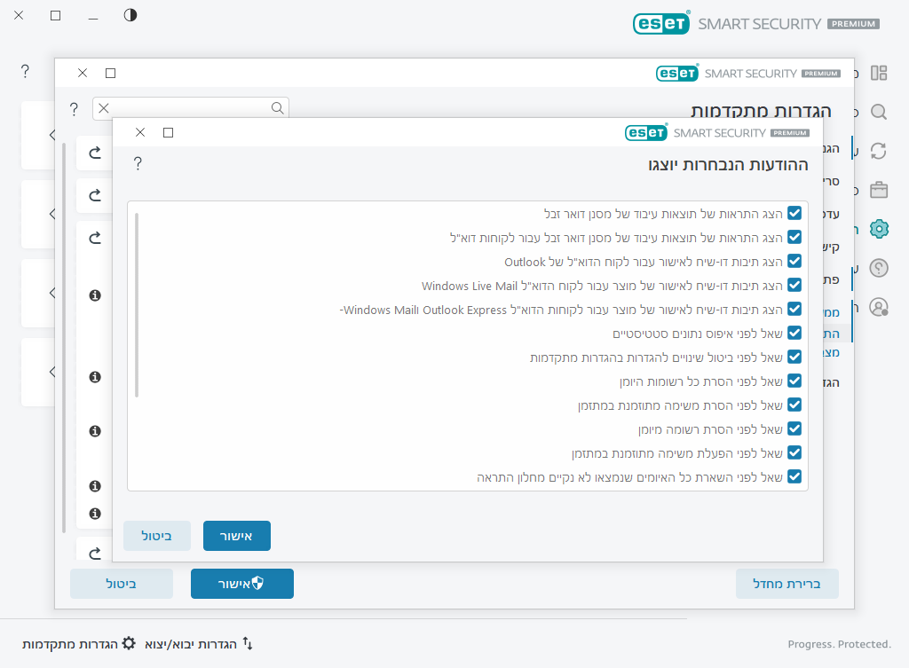Click the second revert arrow in settings column

point(95,194)
